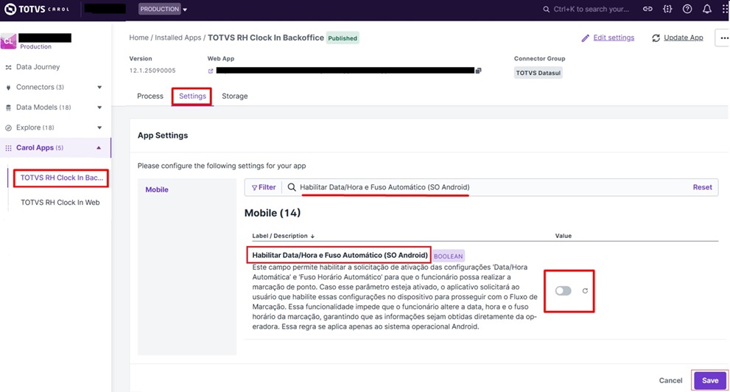Viewport: 730px width, 392px height.
Task: Click the BOOLEAN type tag
Action: (449, 256)
